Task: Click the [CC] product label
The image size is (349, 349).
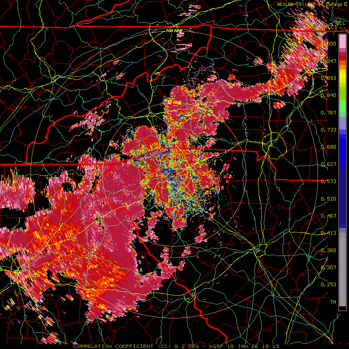Action: (331, 27)
